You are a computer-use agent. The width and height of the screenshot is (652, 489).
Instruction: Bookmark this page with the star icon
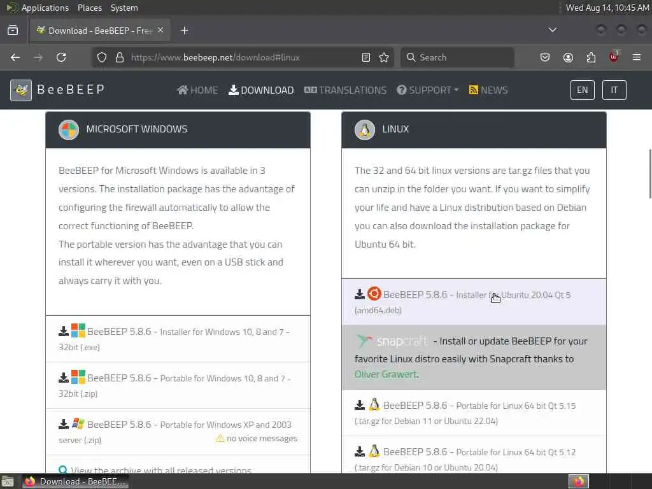pyautogui.click(x=384, y=57)
